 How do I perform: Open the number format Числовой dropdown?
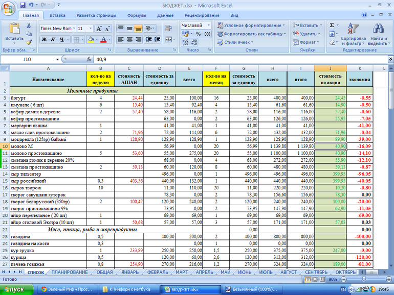(x=209, y=26)
